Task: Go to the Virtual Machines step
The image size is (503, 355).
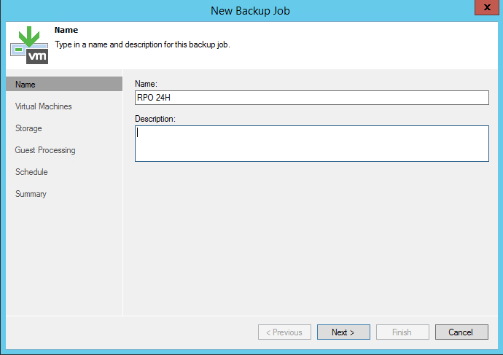Action: tap(44, 106)
